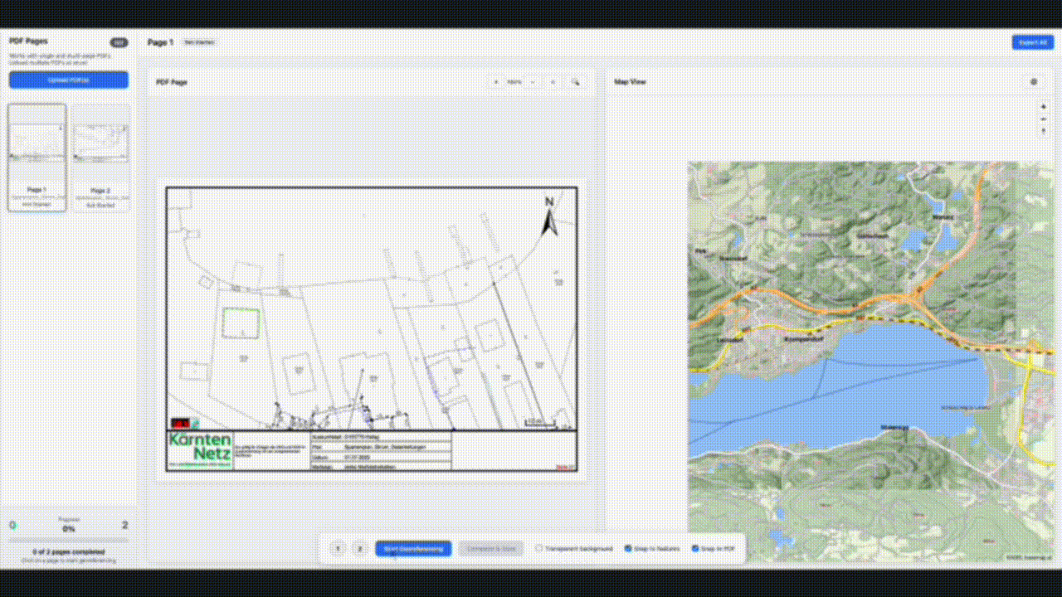Select the Page 2 thumbnail
This screenshot has height=597, width=1062.
tap(100, 157)
